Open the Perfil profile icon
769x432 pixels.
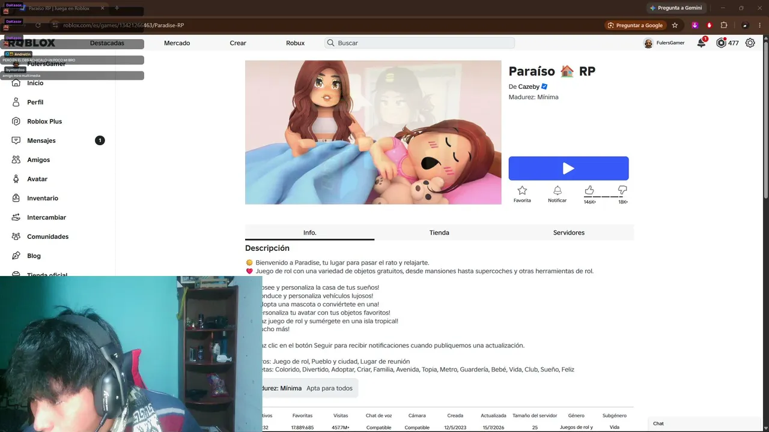(16, 102)
